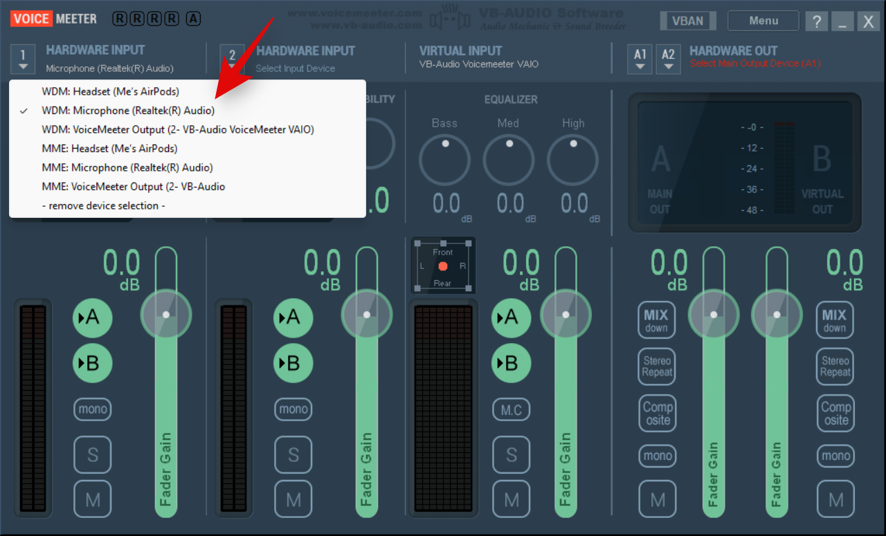The image size is (886, 536).
Task: Click the help question mark icon
Action: pos(816,21)
